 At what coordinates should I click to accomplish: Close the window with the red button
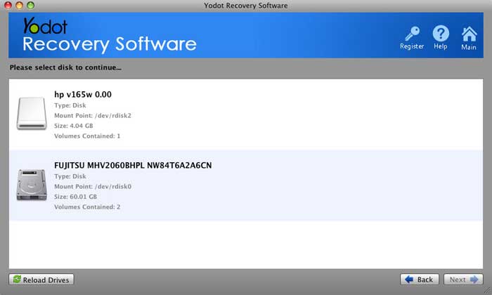click(x=8, y=6)
